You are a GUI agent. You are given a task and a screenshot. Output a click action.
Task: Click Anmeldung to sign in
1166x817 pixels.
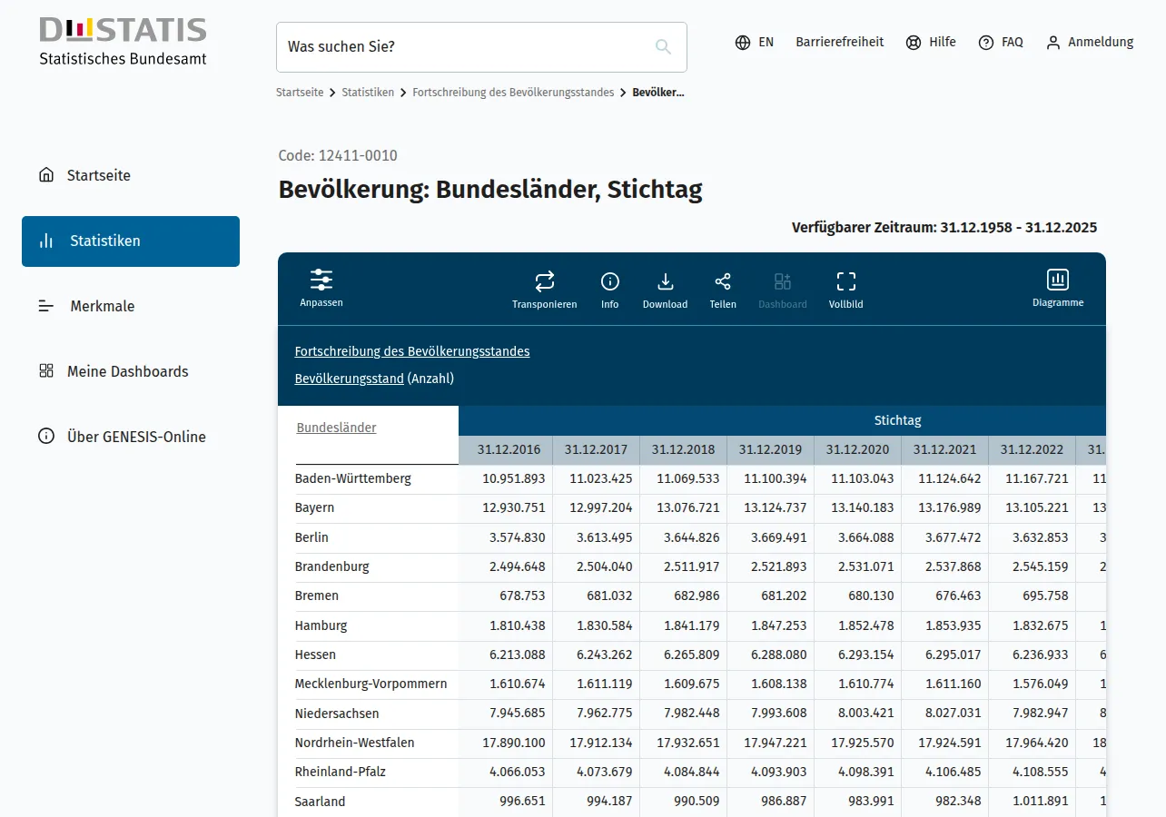click(x=1090, y=42)
